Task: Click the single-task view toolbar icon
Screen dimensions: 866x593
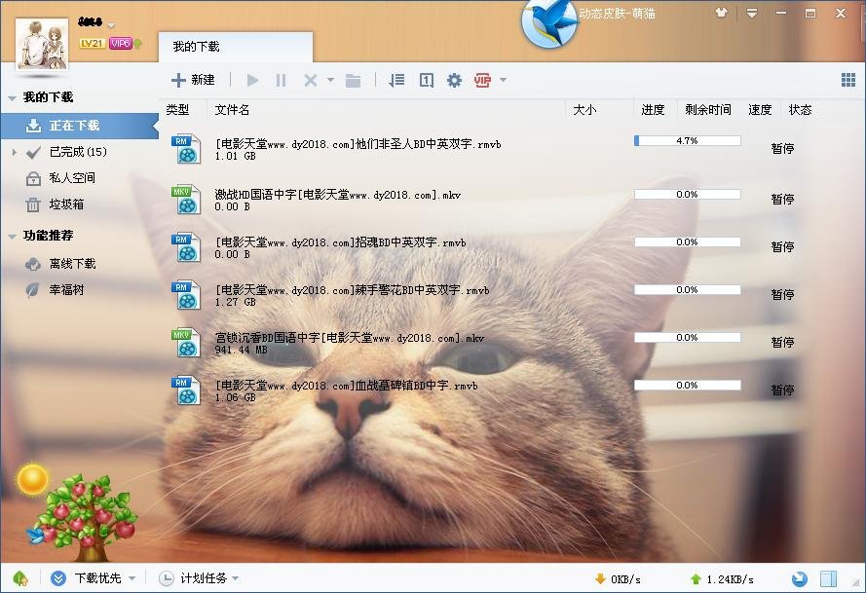Action: pos(427,81)
